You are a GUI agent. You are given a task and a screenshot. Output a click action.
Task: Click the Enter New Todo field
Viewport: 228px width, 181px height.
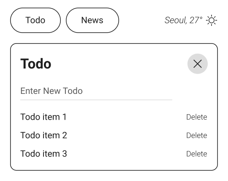(96, 91)
